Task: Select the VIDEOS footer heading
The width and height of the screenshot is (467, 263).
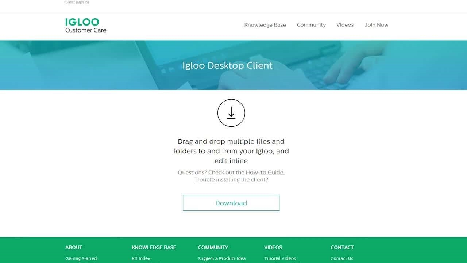Action: click(273, 247)
